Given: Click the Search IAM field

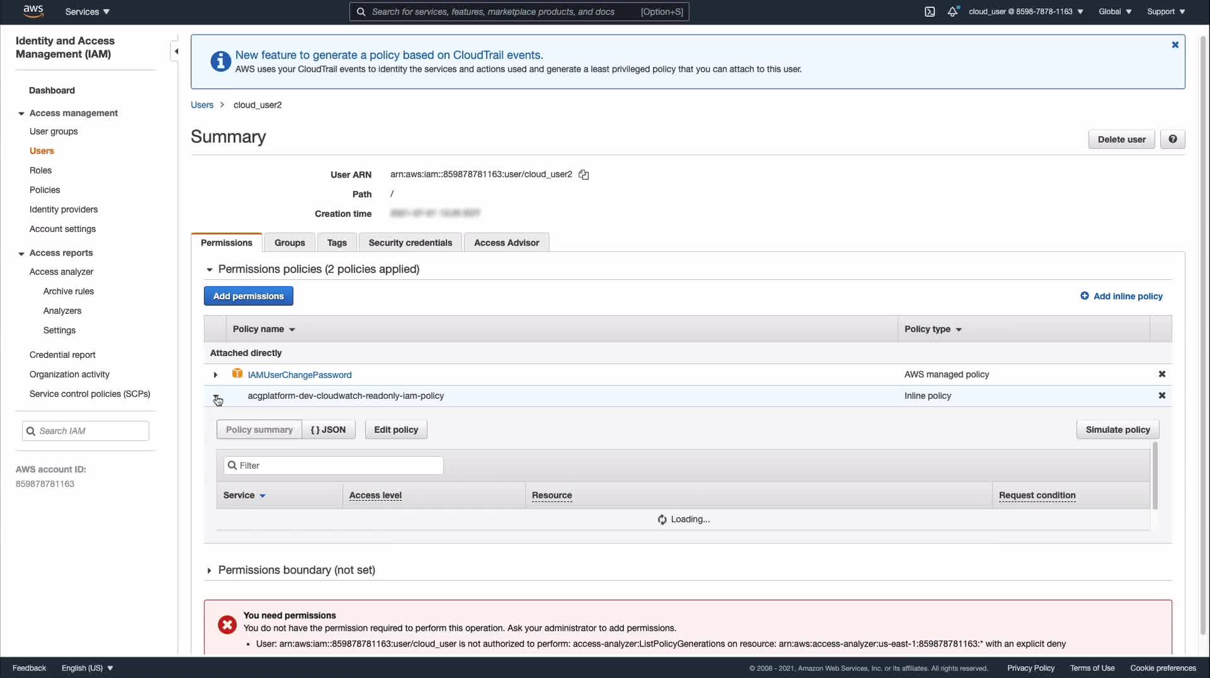Looking at the screenshot, I should (86, 431).
